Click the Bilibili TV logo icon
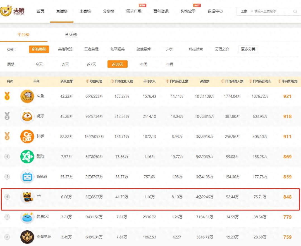Screen dimensions: 301x246 click(x=27, y=177)
